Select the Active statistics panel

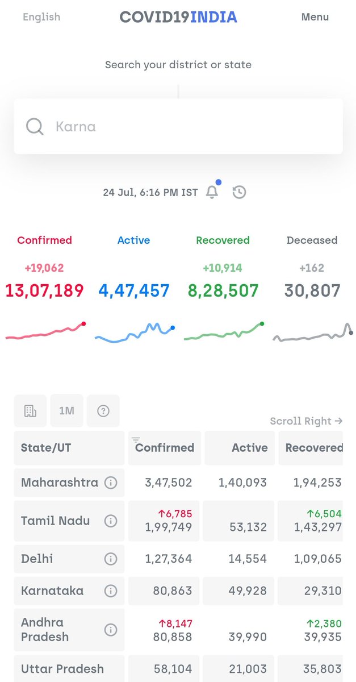(x=134, y=290)
